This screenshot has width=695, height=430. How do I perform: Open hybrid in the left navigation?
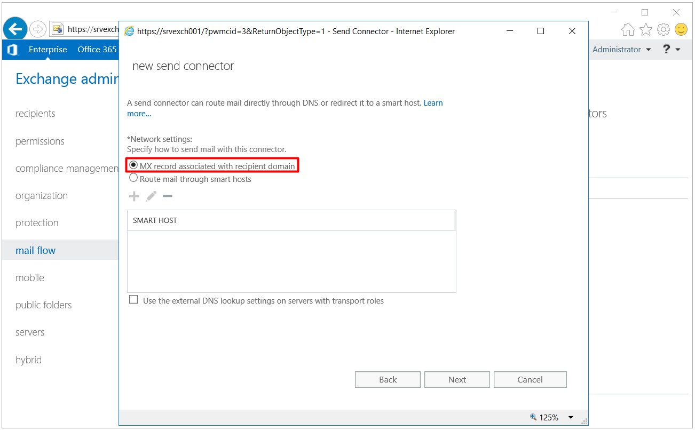pos(28,360)
